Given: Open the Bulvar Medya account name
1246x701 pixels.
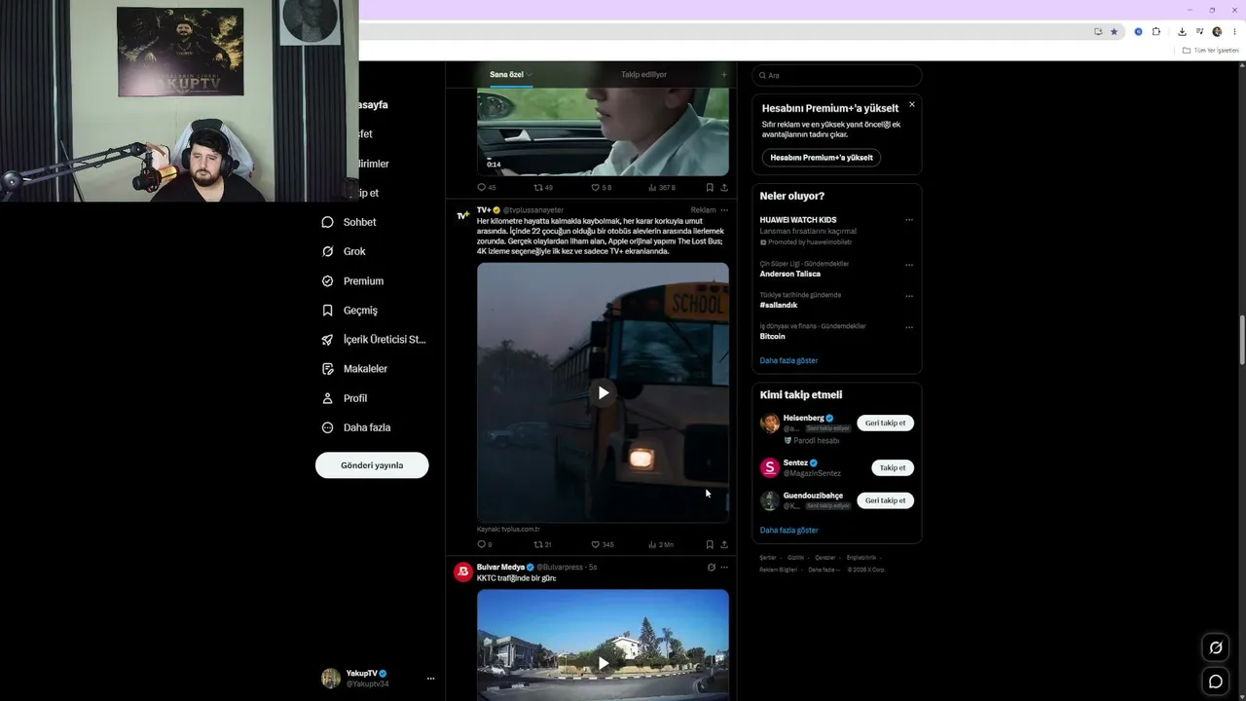Looking at the screenshot, I should 500,567.
